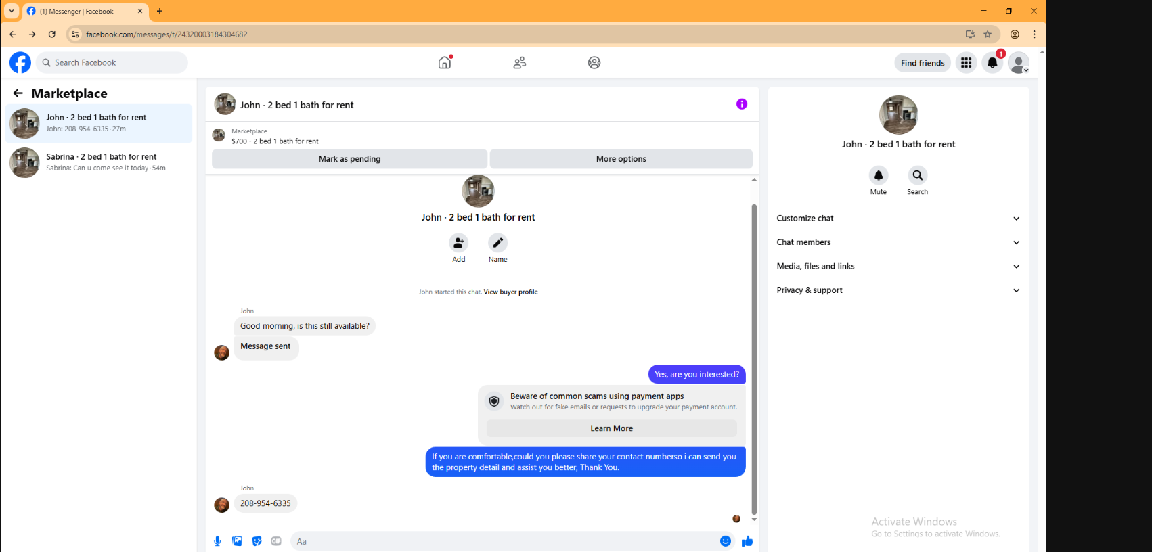This screenshot has width=1152, height=552.
Task: Click the Facebook logo icon
Action: 20,63
